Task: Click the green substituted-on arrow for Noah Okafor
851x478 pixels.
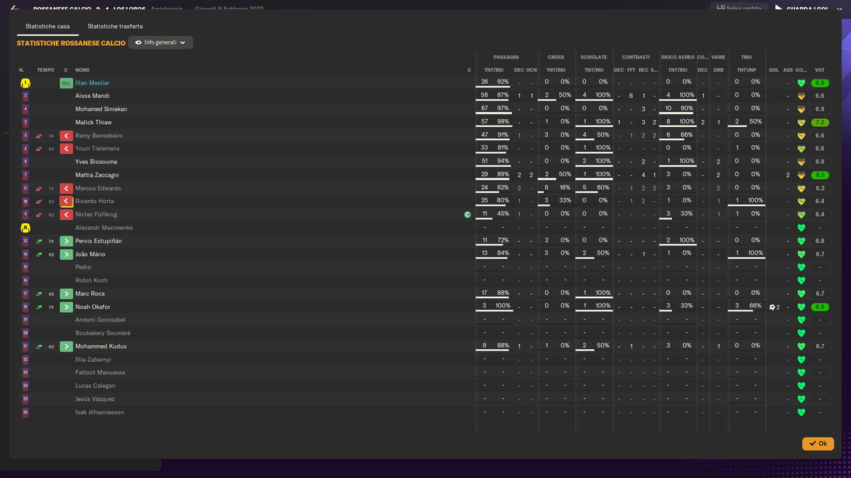Action: pos(66,307)
